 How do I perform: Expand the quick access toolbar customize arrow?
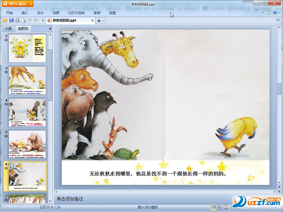point(43,20)
